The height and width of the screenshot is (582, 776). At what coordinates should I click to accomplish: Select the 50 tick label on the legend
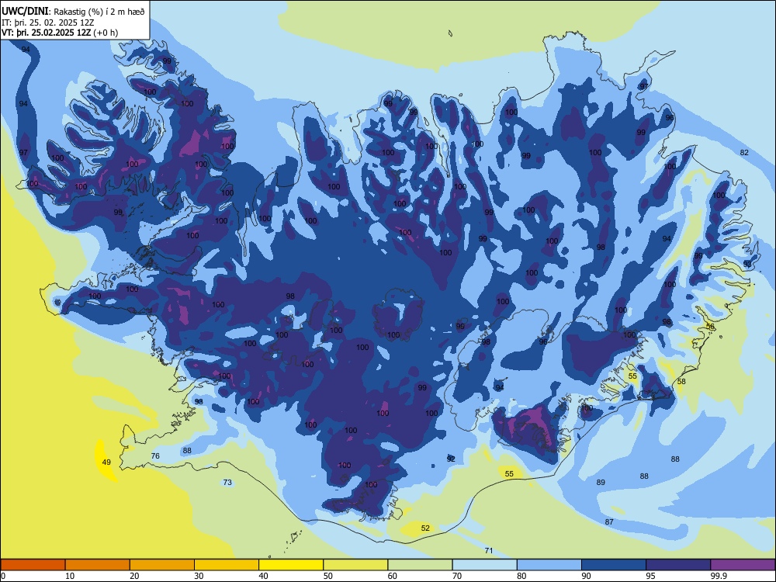click(327, 576)
